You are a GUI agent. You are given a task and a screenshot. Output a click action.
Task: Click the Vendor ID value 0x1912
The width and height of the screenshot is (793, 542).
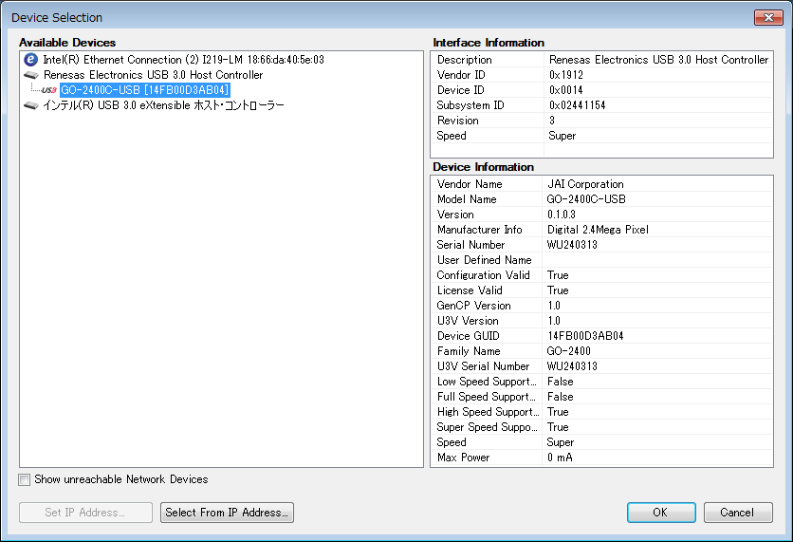point(566,75)
